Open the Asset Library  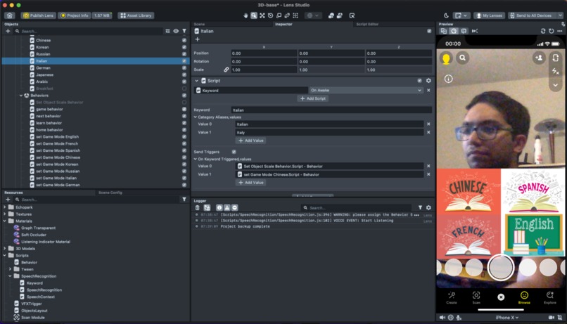[x=136, y=15]
